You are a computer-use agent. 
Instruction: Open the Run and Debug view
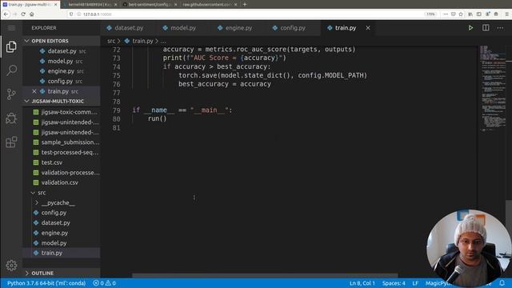coord(11,118)
